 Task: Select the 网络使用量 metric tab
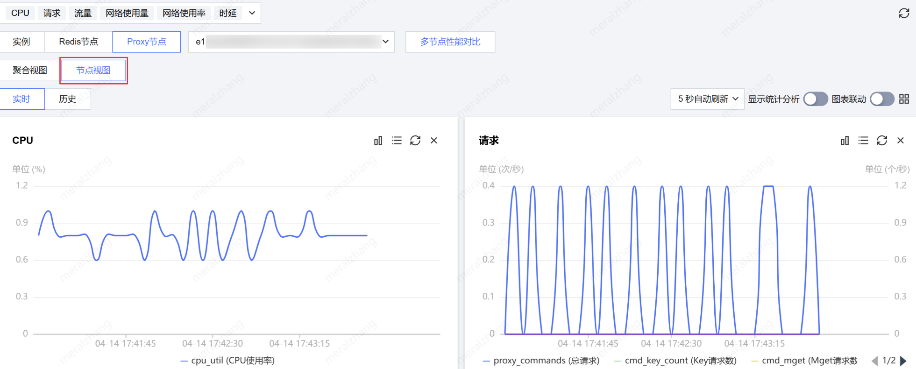127,13
